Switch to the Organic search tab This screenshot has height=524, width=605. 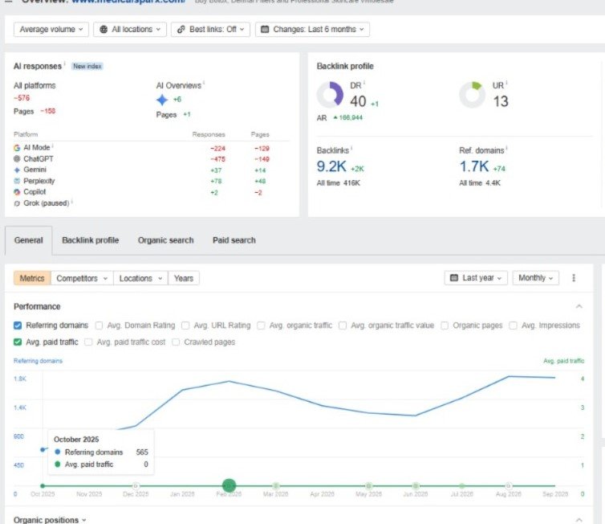pos(166,240)
